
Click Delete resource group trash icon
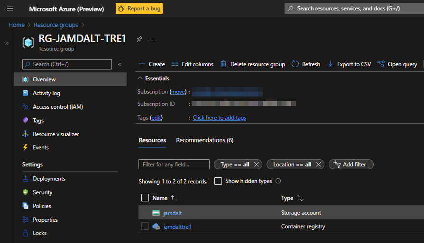(x=223, y=64)
